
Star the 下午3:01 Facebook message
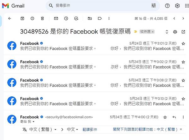pos(183,44)
